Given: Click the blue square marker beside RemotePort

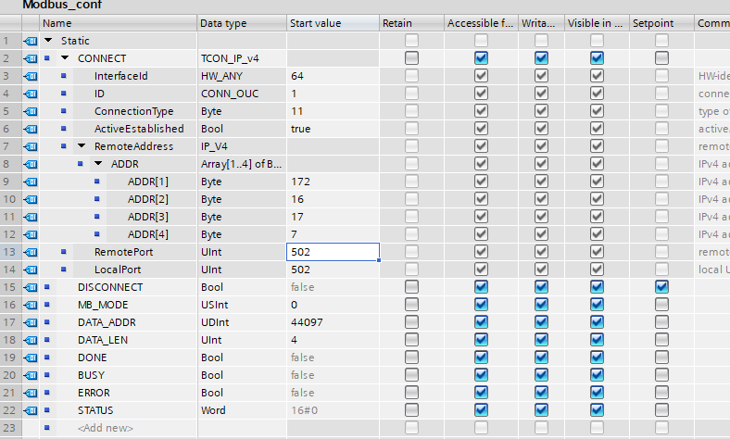Looking at the screenshot, I should pyautogui.click(x=64, y=252).
